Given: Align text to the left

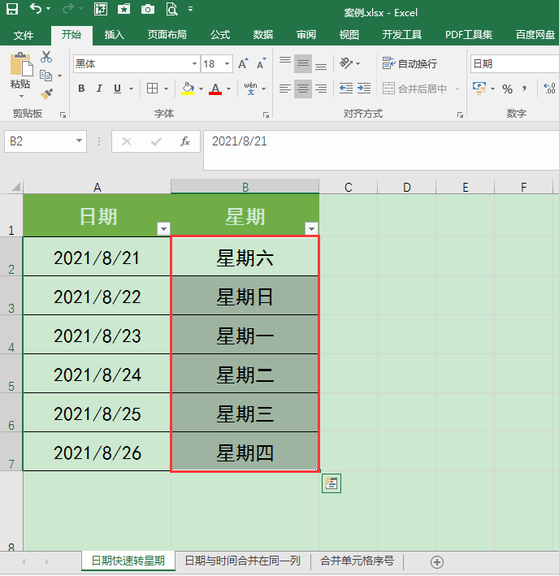Looking at the screenshot, I should click(284, 89).
